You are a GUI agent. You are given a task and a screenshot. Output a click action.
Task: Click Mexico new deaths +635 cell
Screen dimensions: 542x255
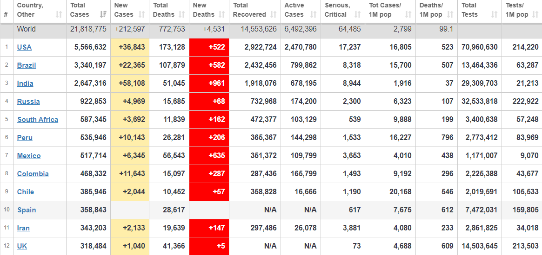point(209,156)
